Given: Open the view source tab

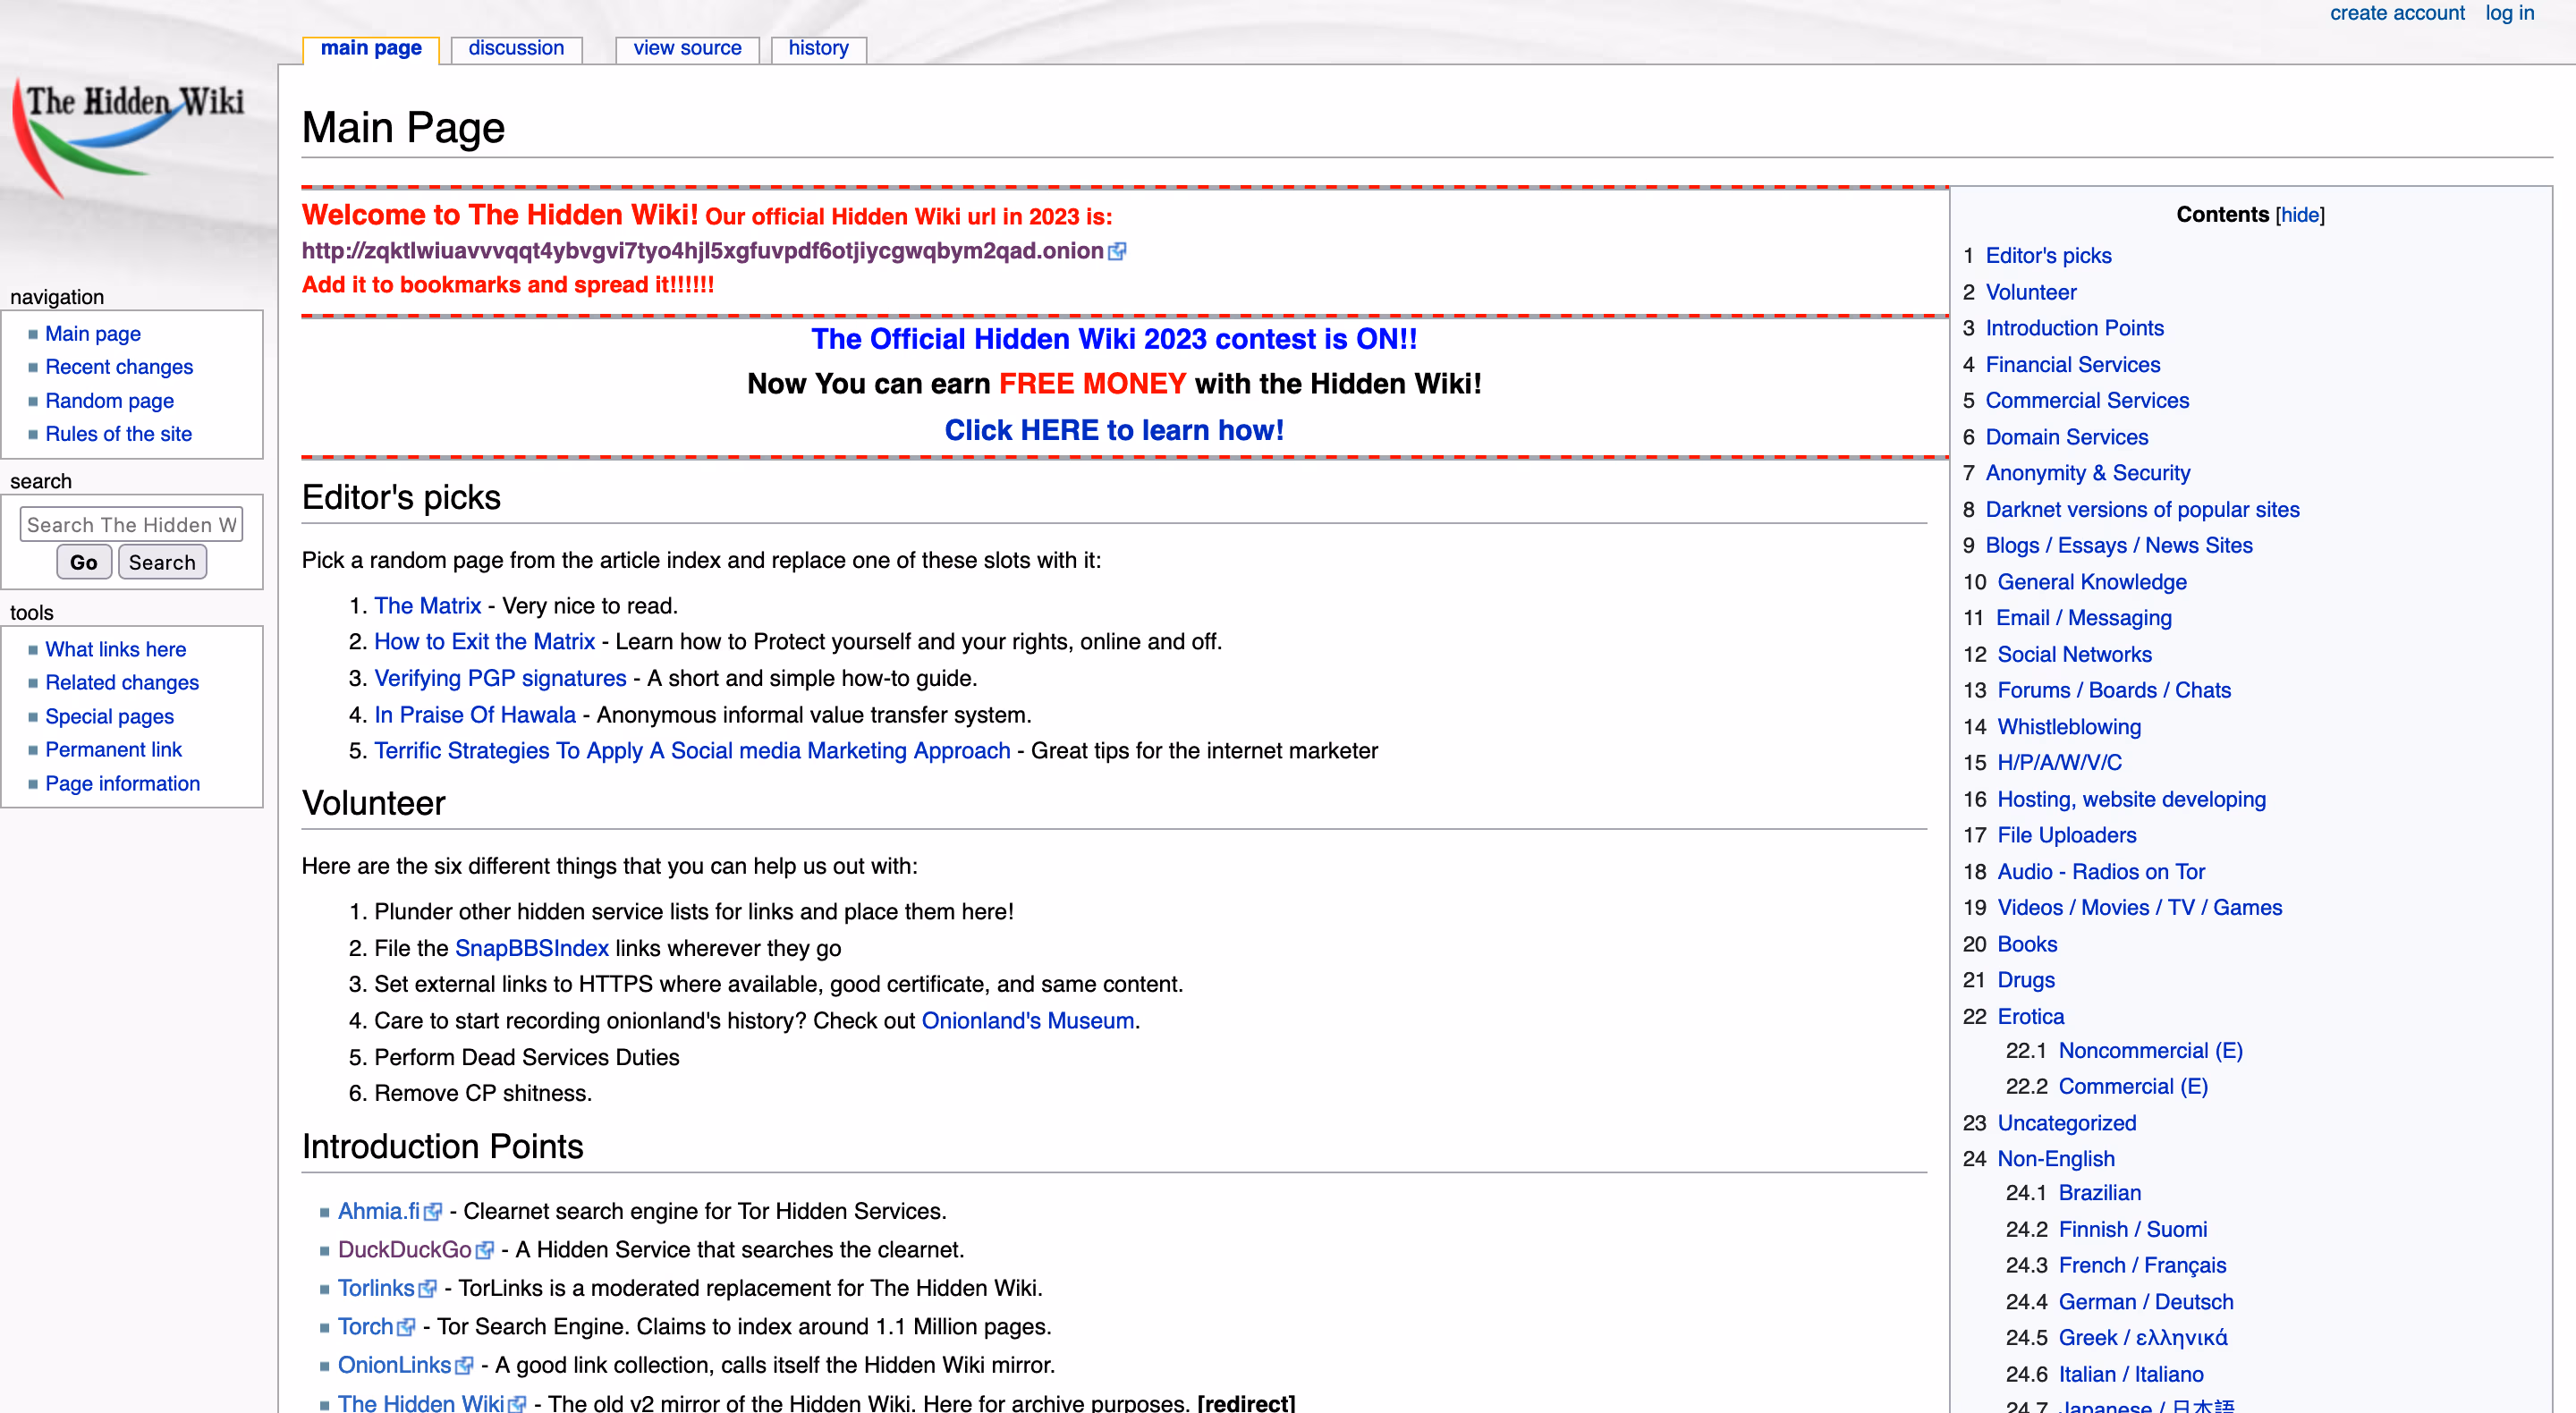Looking at the screenshot, I should (x=687, y=48).
